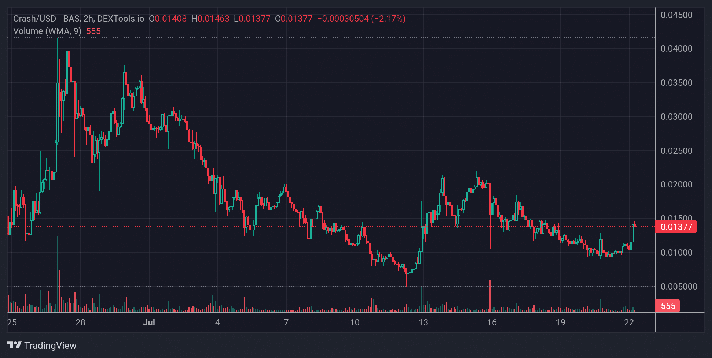712x358 pixels.
Task: Click the 0.03500 price axis label
Action: (x=676, y=83)
